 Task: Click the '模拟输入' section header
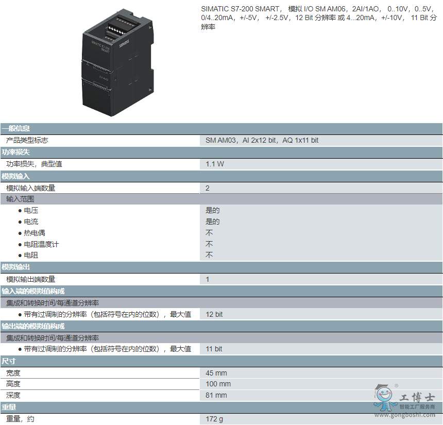(221, 176)
